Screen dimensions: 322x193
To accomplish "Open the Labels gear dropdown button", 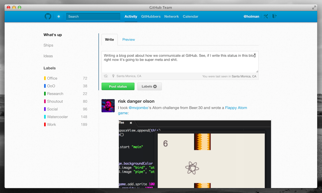I will (x=149, y=86).
